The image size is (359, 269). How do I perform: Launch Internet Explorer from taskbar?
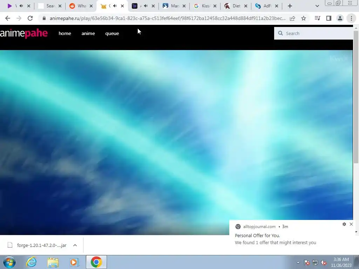31,262
